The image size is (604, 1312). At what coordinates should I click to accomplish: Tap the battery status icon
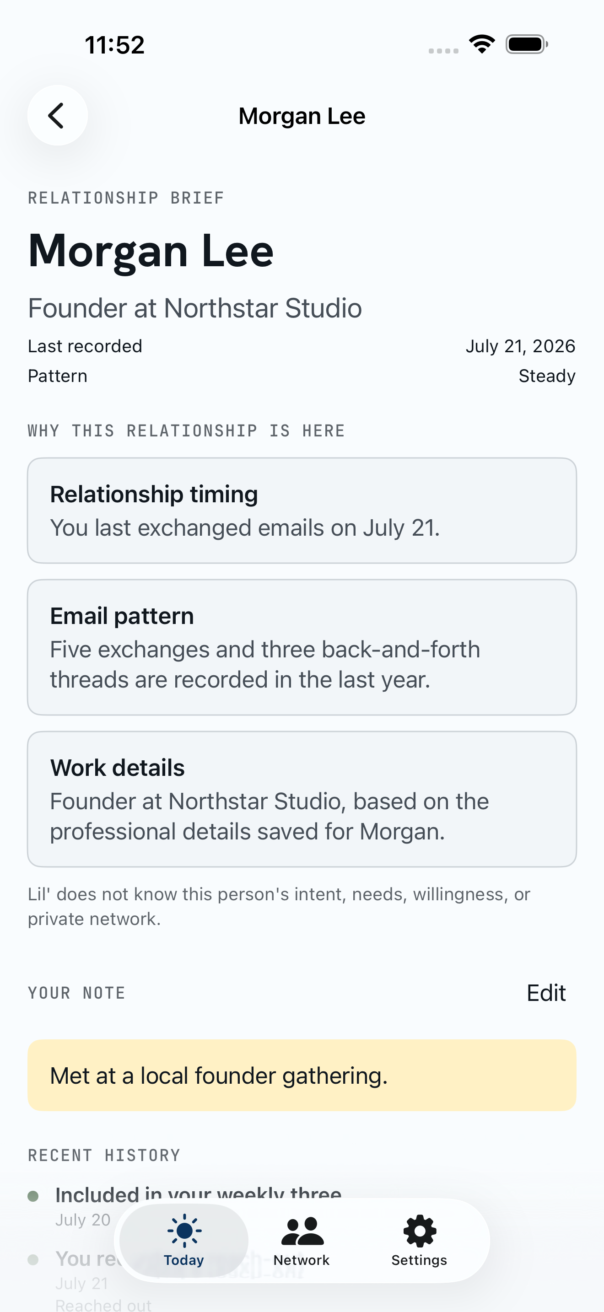tap(527, 44)
